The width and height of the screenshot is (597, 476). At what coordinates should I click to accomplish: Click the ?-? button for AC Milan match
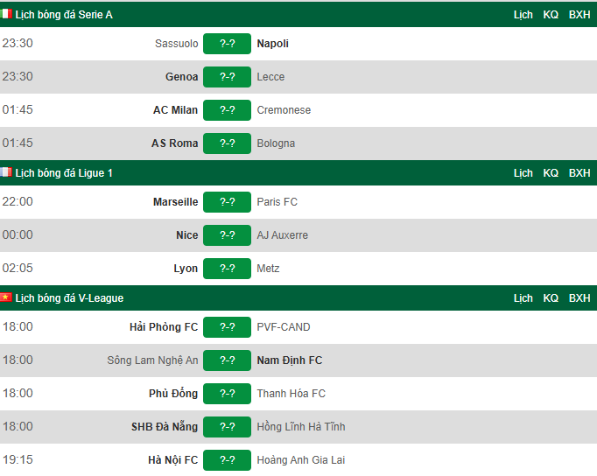pyautogui.click(x=227, y=110)
